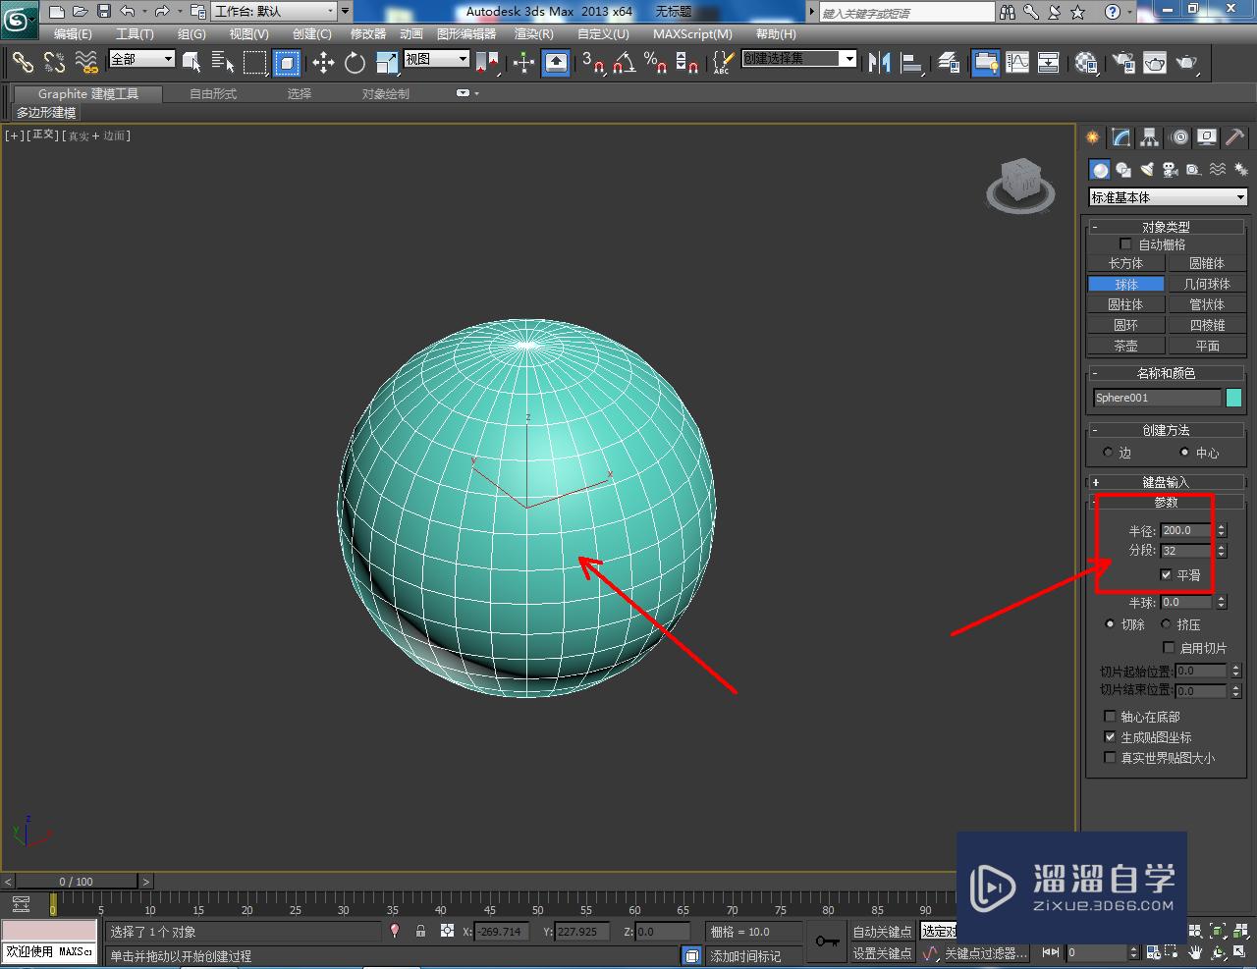Image resolution: width=1257 pixels, height=969 pixels.
Task: Enable the 自动栅格 checkbox
Action: coord(1125,244)
